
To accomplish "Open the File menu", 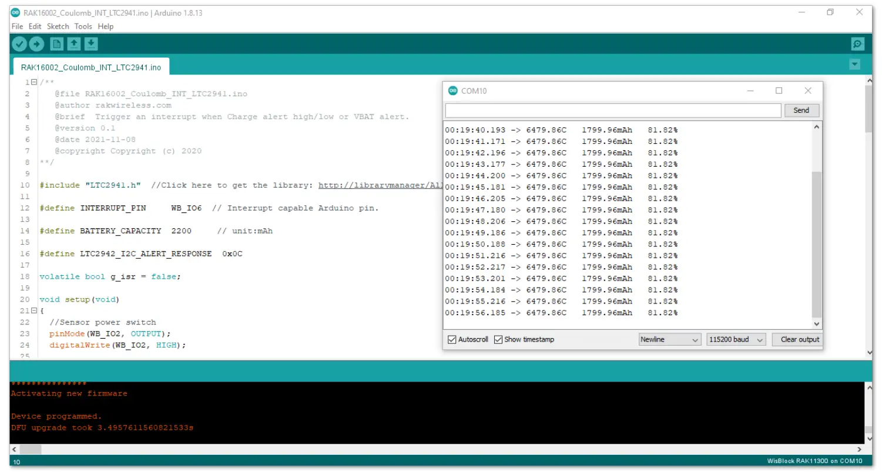I will pos(17,26).
